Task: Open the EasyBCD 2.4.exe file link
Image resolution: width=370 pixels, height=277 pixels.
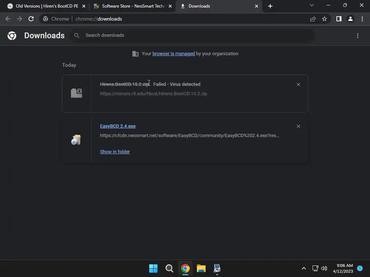Action: pyautogui.click(x=118, y=126)
